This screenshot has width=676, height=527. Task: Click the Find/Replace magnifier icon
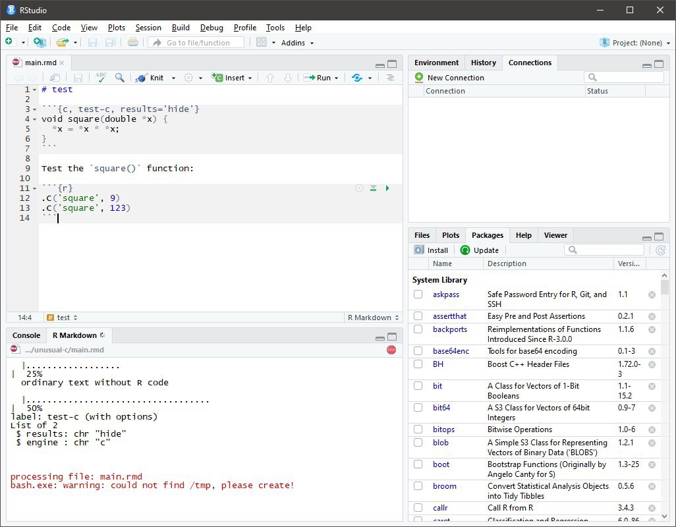(119, 78)
